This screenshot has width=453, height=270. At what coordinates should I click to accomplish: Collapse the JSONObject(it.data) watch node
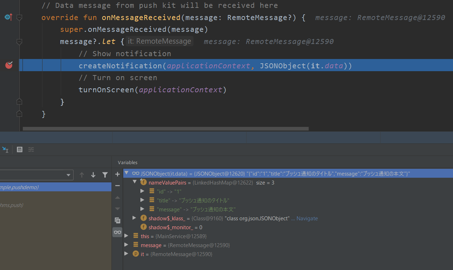tap(126, 173)
